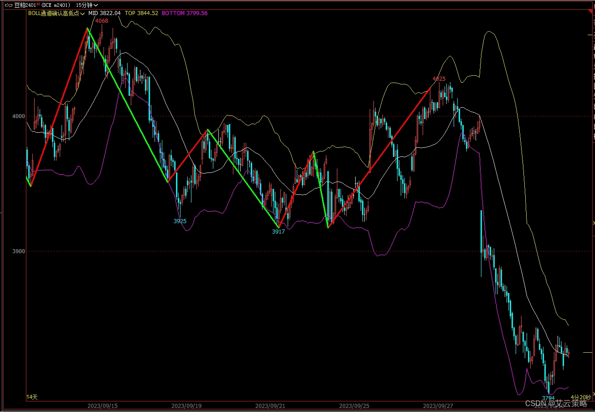Viewport: 595px width, 412px height.
Task: Click the 2023/09/19 date on time axis
Action: [186, 406]
